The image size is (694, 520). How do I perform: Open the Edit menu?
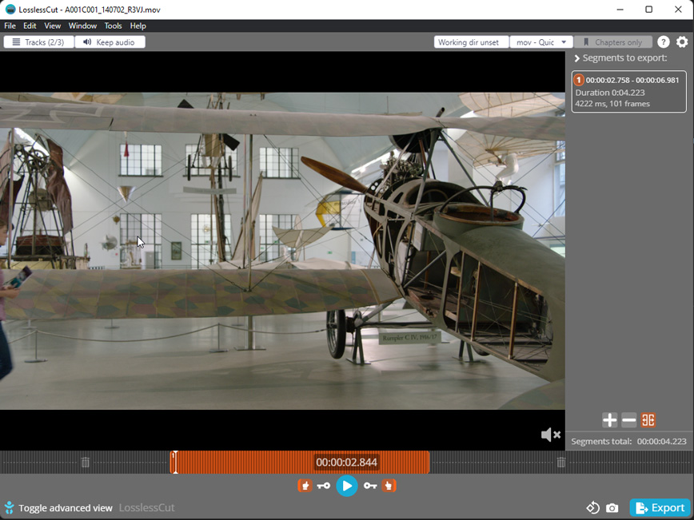click(x=30, y=26)
